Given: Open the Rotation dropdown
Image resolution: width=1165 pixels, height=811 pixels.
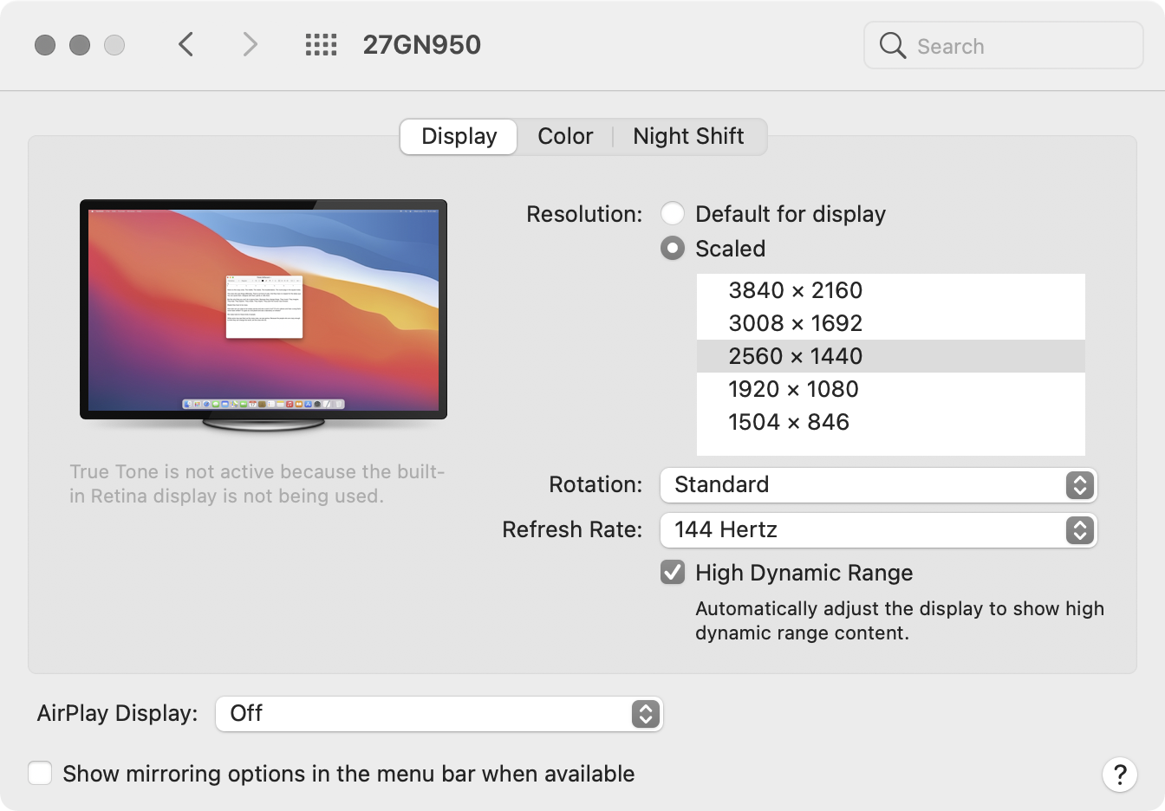Looking at the screenshot, I should tap(879, 484).
